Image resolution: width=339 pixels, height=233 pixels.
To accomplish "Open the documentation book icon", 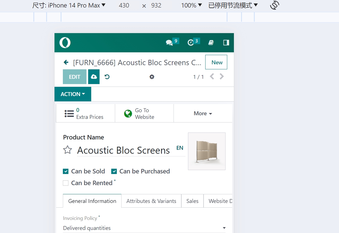I will pyautogui.click(x=211, y=43).
